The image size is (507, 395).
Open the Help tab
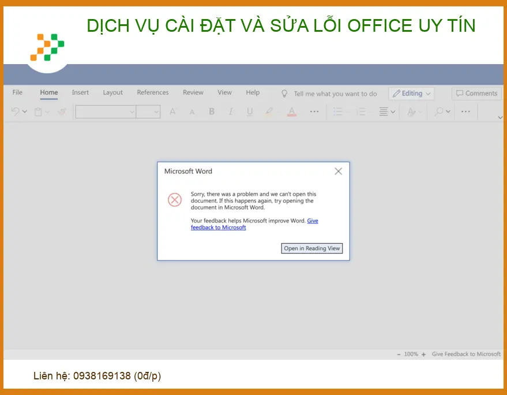[253, 92]
